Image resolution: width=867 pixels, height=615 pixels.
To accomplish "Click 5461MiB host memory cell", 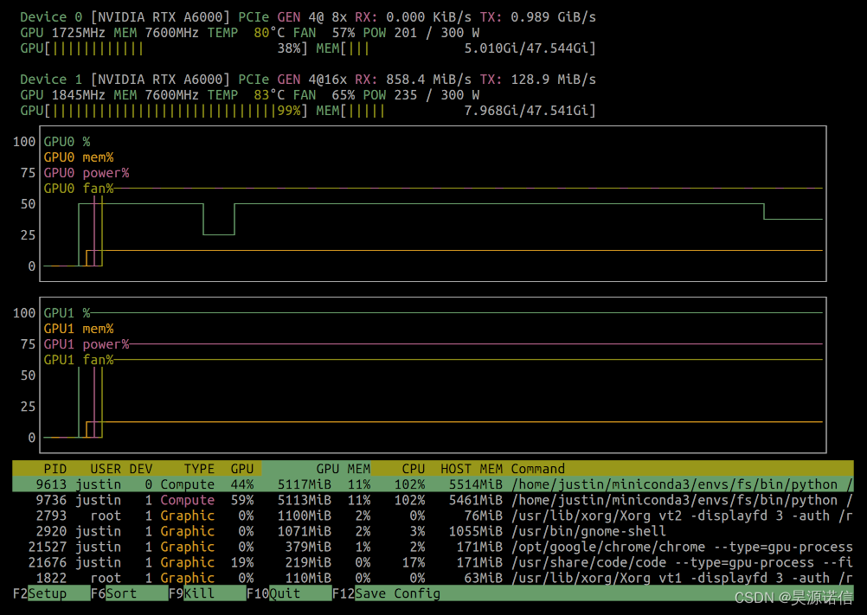I will [x=476, y=500].
